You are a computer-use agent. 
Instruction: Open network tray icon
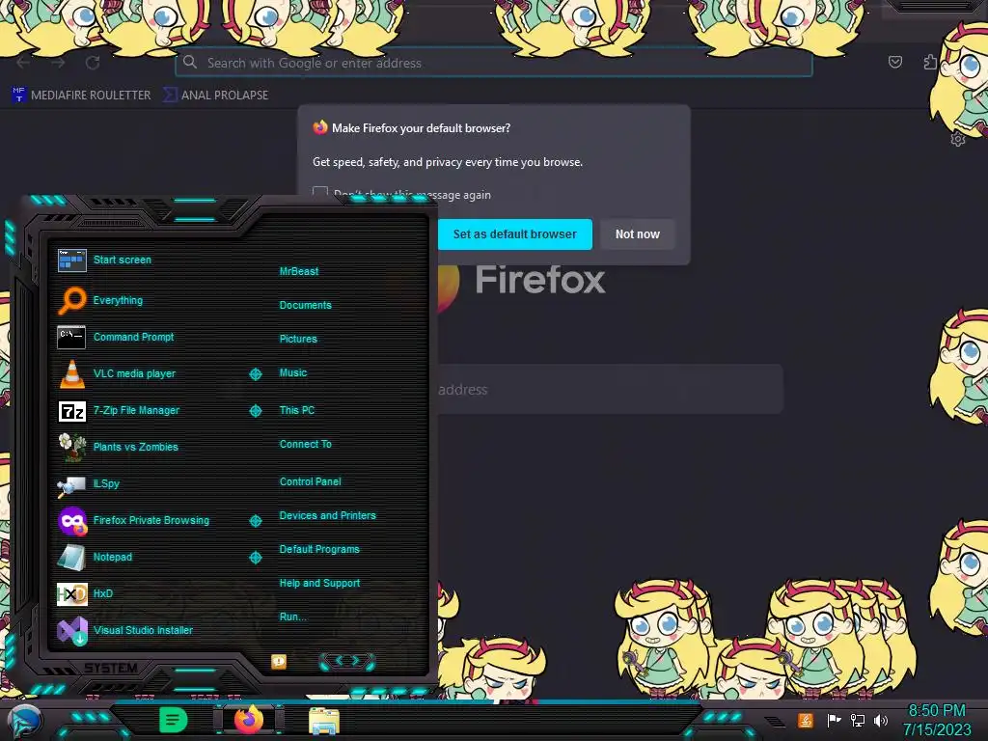click(858, 720)
